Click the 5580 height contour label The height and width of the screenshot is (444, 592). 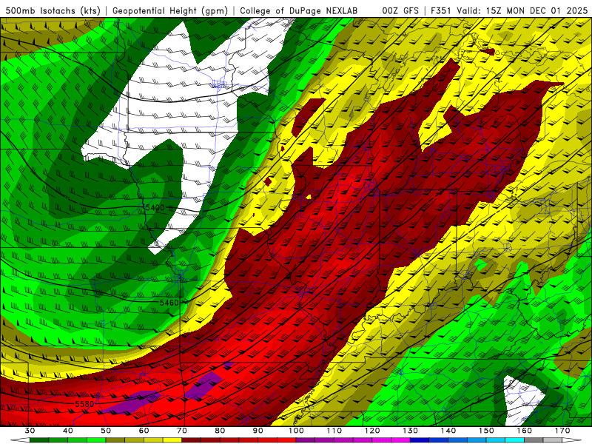(84, 404)
